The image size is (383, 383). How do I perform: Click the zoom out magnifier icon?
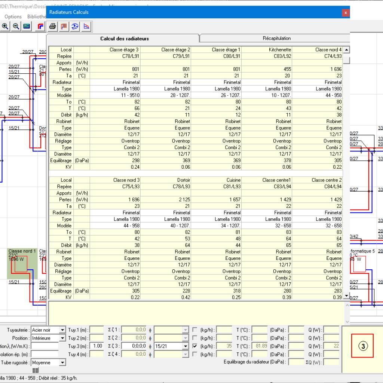[x=16, y=26]
